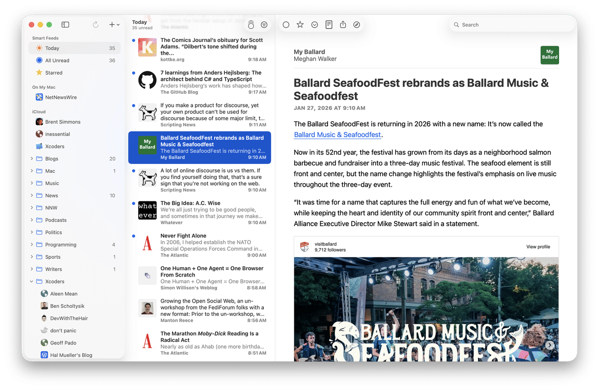The width and height of the screenshot is (599, 390).
Task: Open the Share menu icon
Action: 343,24
